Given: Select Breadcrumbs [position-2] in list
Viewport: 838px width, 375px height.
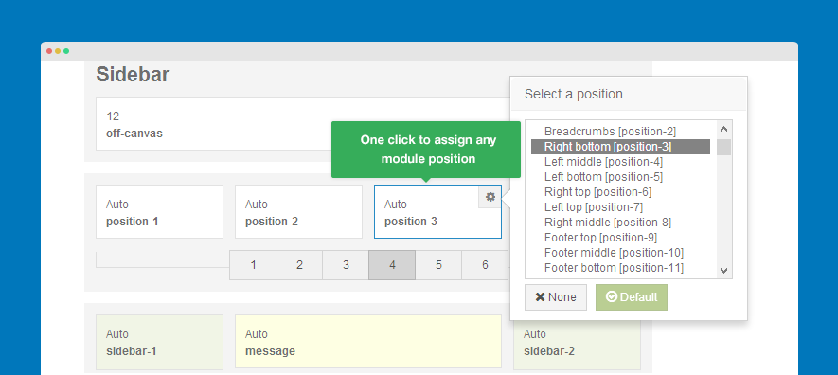Looking at the screenshot, I should (x=610, y=132).
